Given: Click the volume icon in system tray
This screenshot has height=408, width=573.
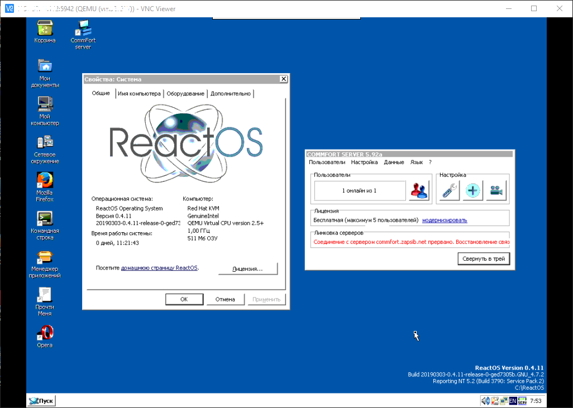Looking at the screenshot, I should coord(485,401).
